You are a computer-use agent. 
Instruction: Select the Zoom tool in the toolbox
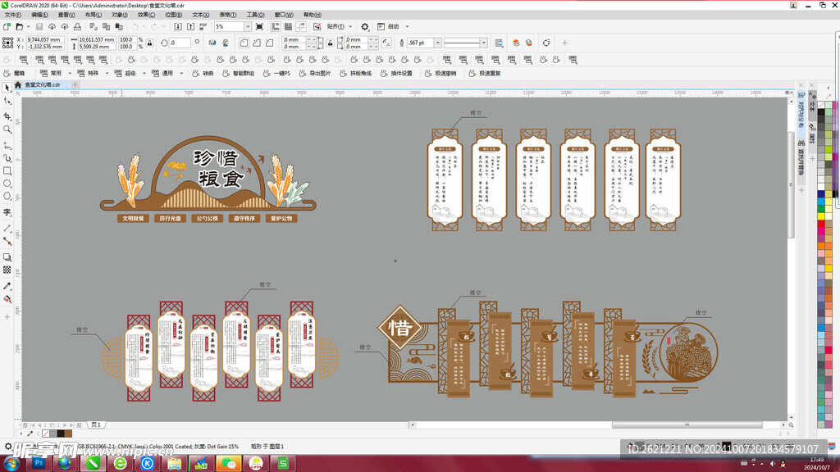point(7,129)
